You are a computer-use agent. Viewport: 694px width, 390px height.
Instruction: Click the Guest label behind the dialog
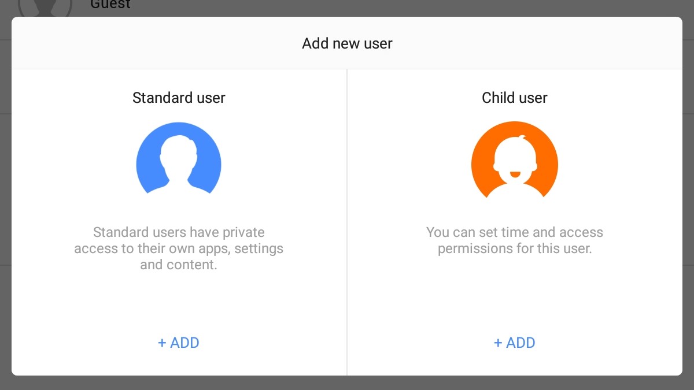pos(110,6)
